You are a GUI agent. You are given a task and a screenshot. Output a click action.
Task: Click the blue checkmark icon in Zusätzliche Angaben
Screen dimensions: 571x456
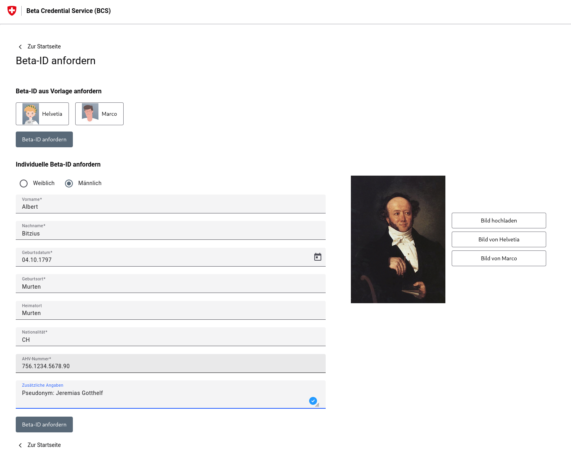click(x=313, y=401)
